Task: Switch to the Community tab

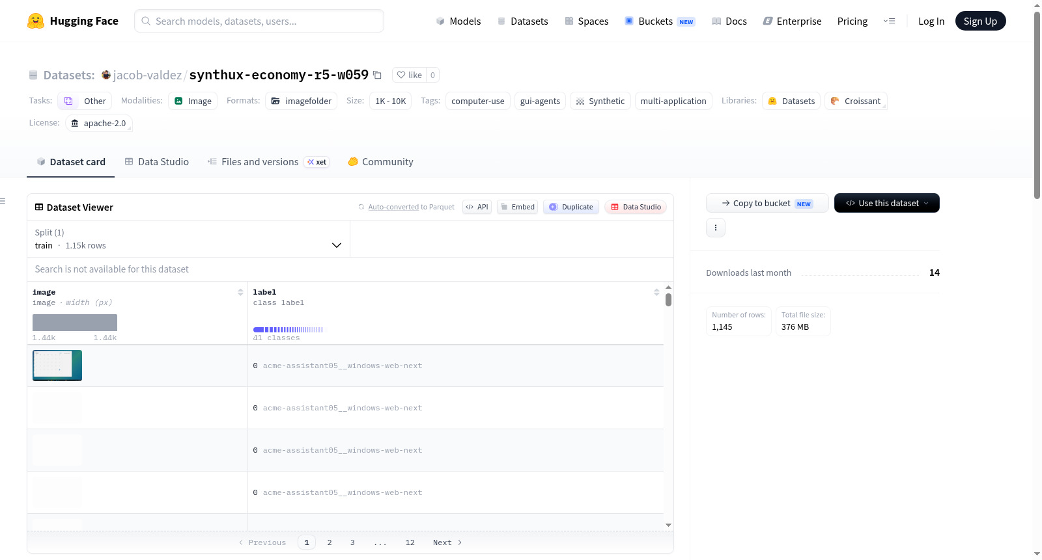Action: (381, 162)
